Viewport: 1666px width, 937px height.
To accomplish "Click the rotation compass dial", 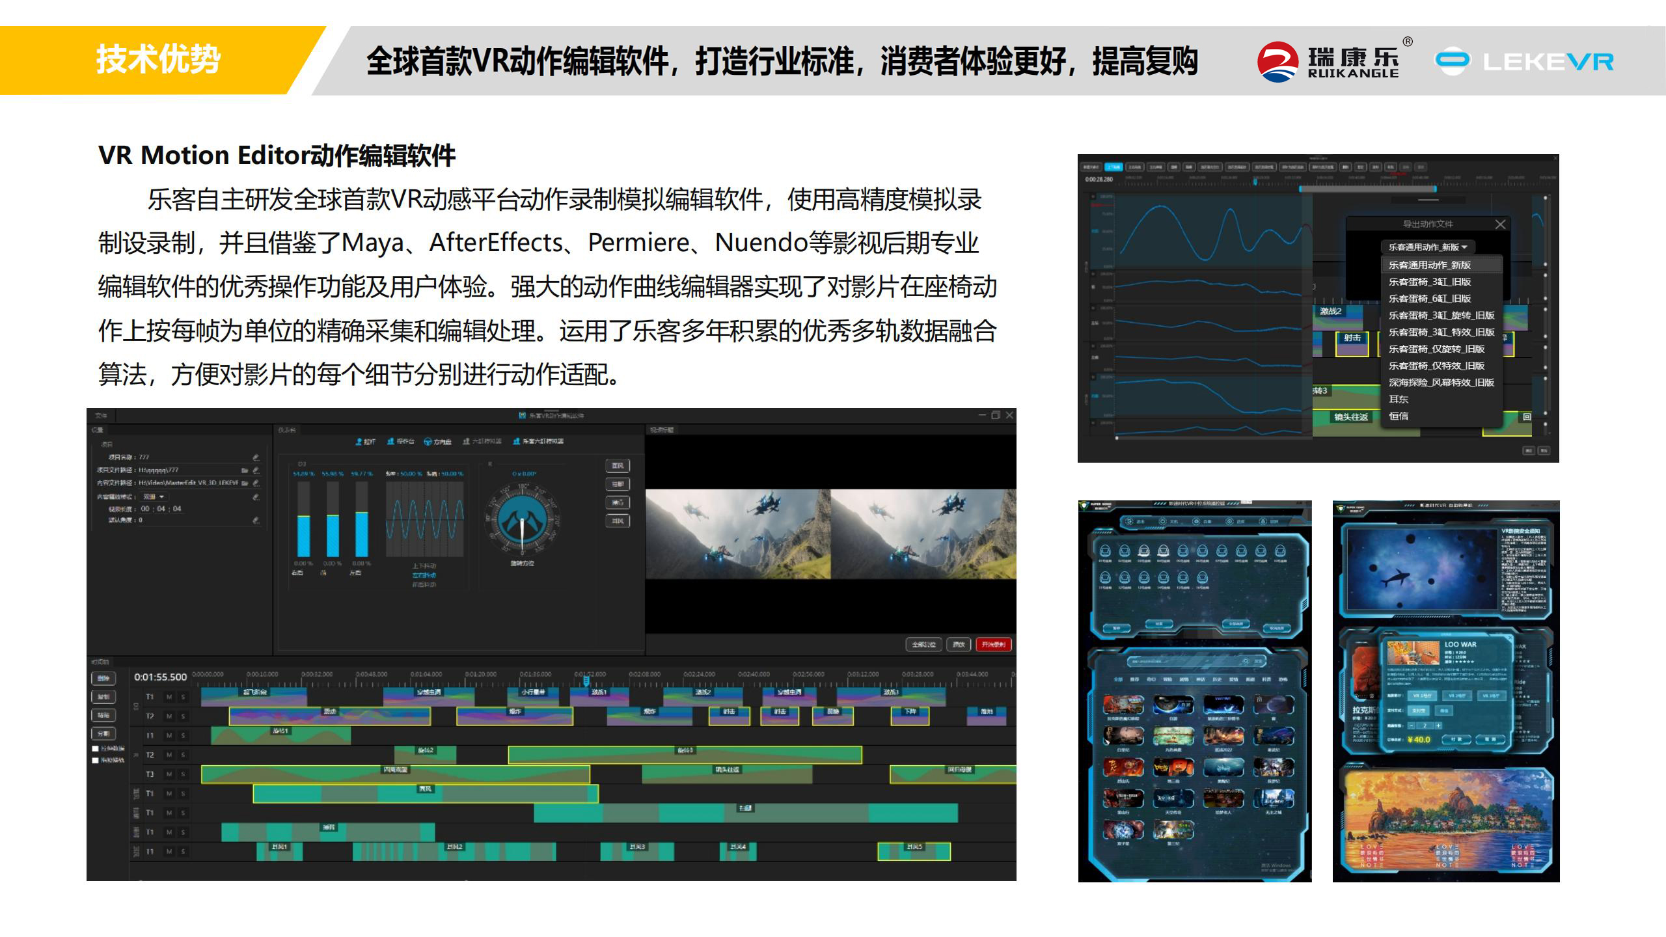I will point(522,519).
